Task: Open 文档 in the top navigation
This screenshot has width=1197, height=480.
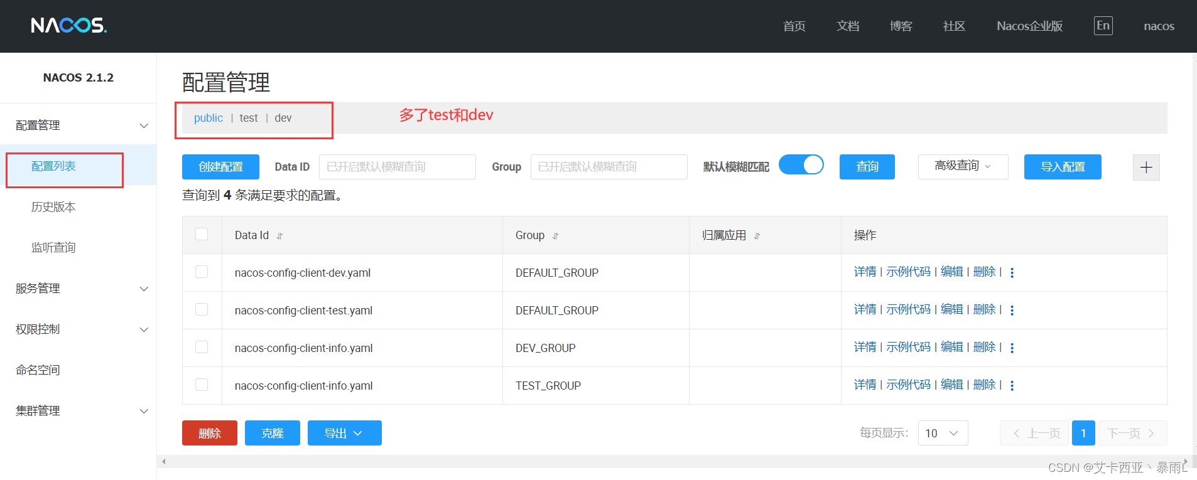Action: [847, 26]
